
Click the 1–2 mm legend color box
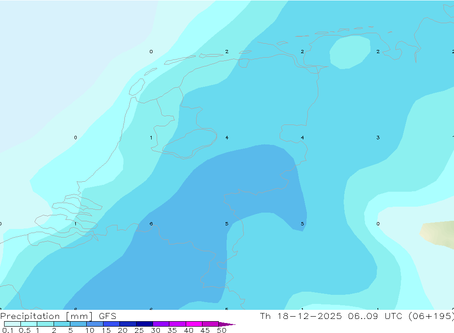[45, 324]
